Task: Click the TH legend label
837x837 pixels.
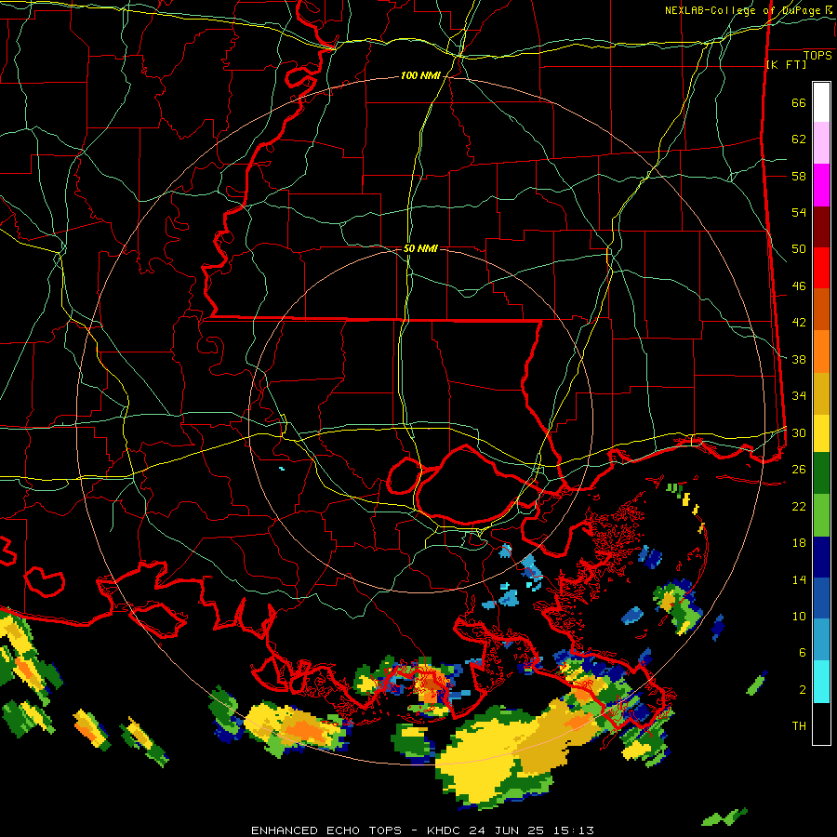Action: 799,726
